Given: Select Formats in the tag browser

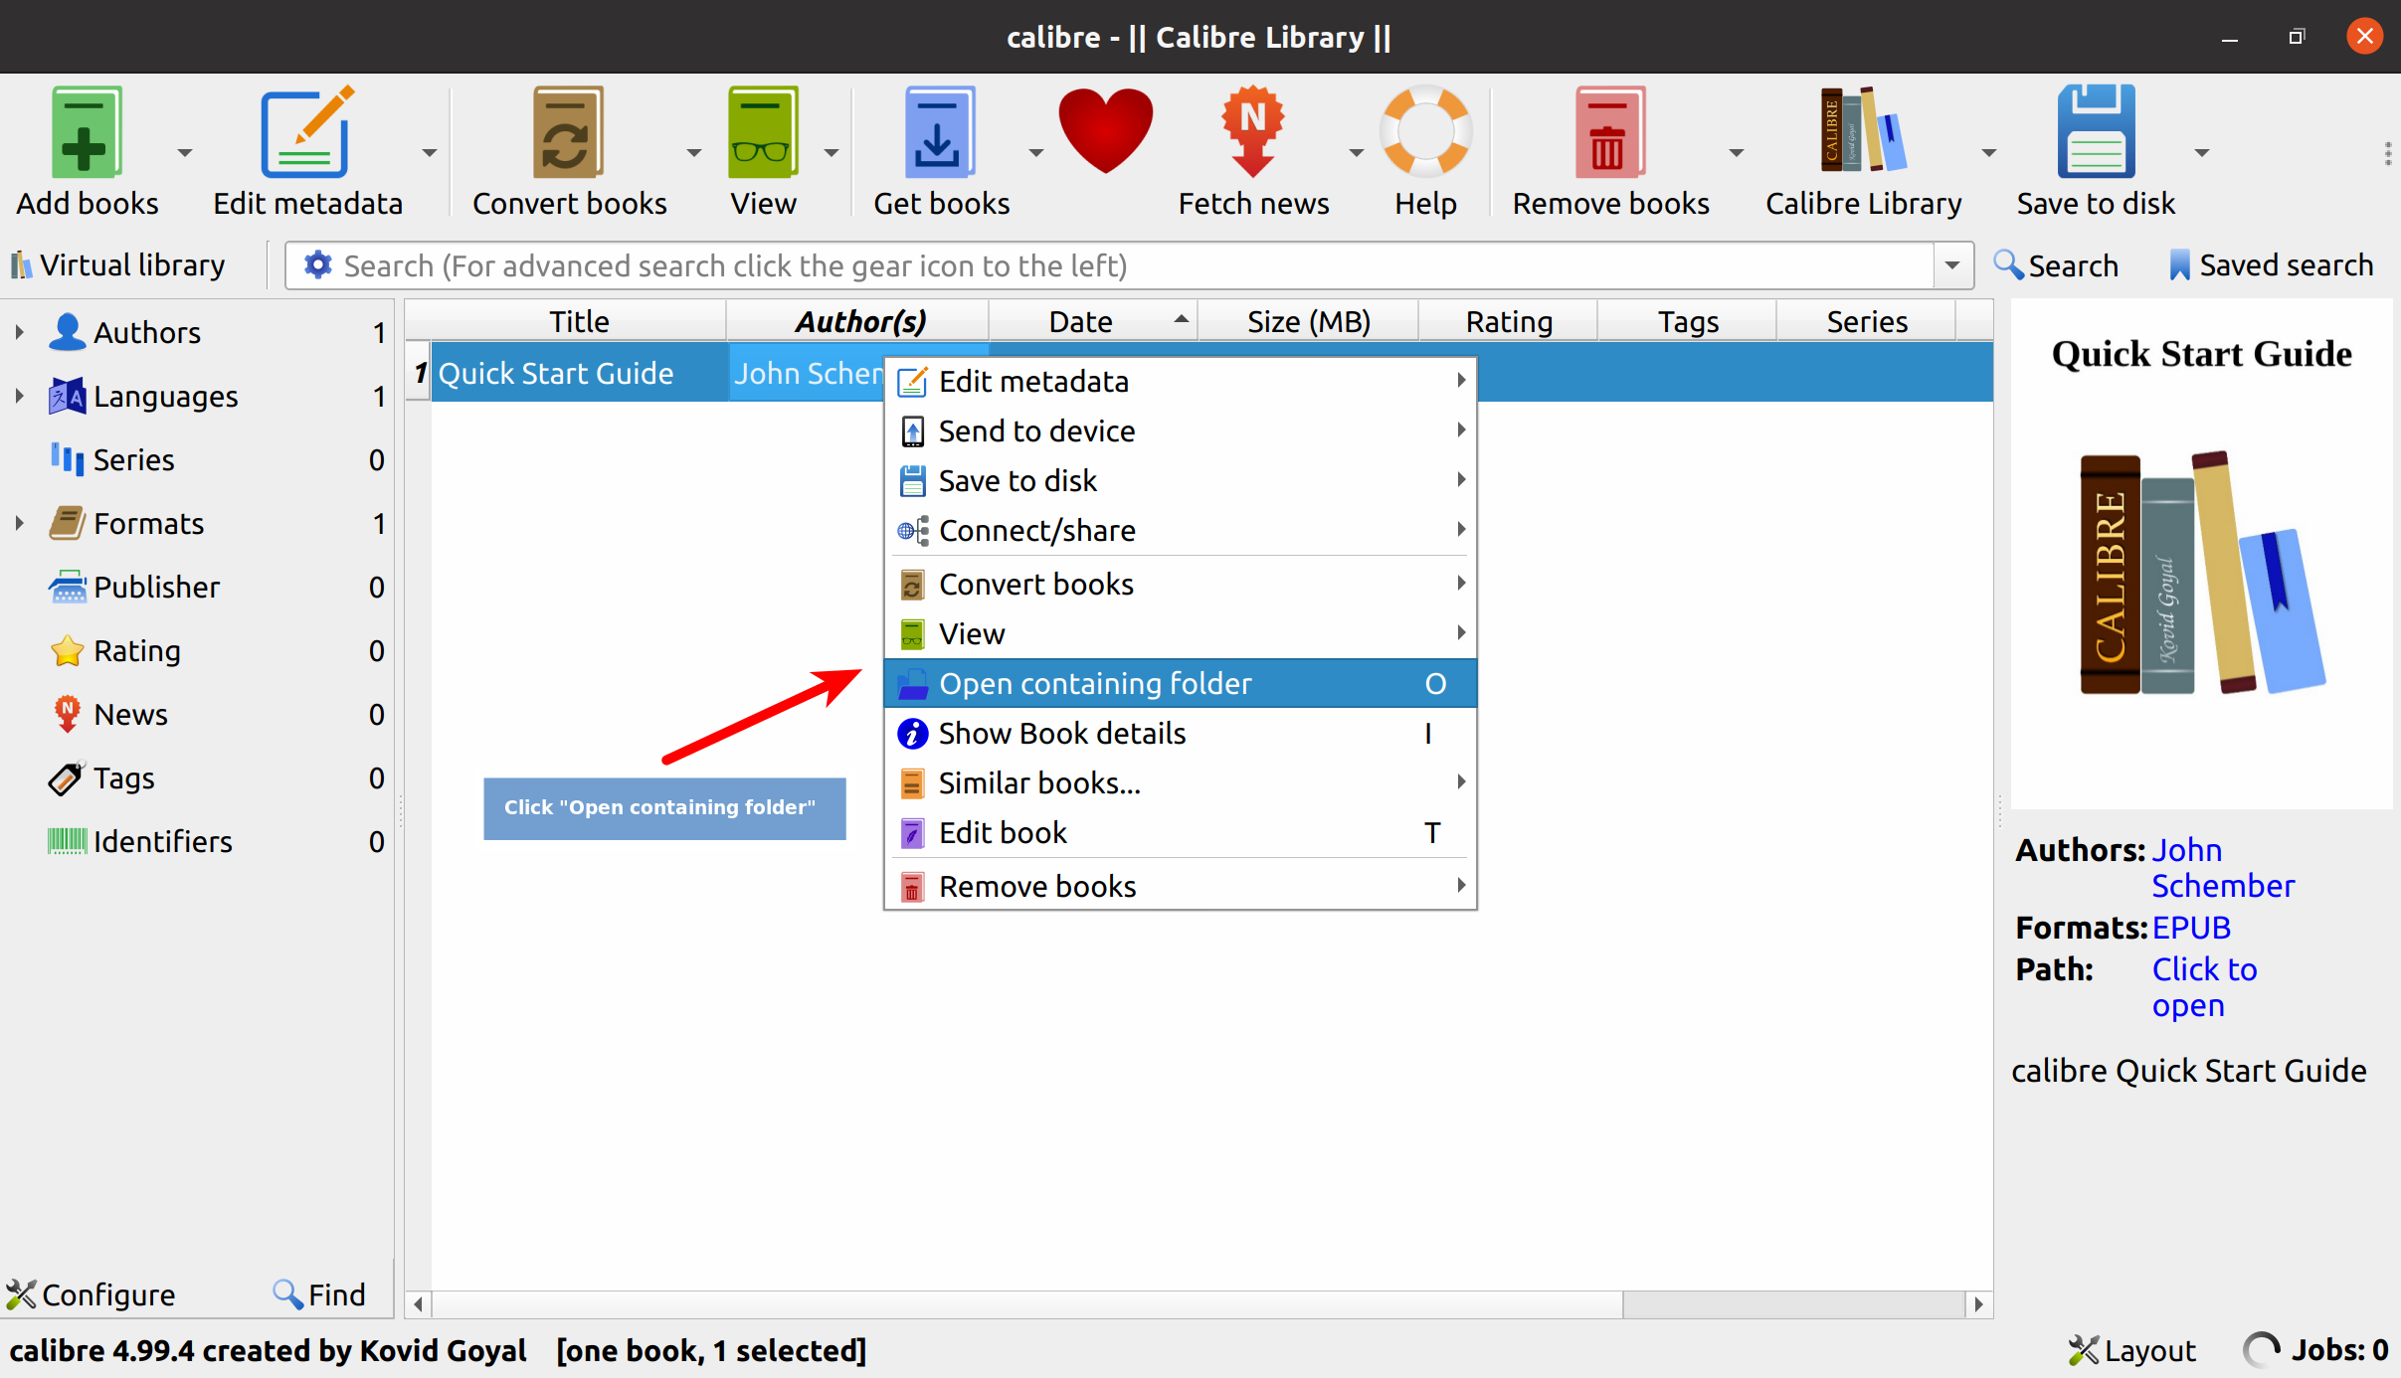Looking at the screenshot, I should tap(148, 523).
